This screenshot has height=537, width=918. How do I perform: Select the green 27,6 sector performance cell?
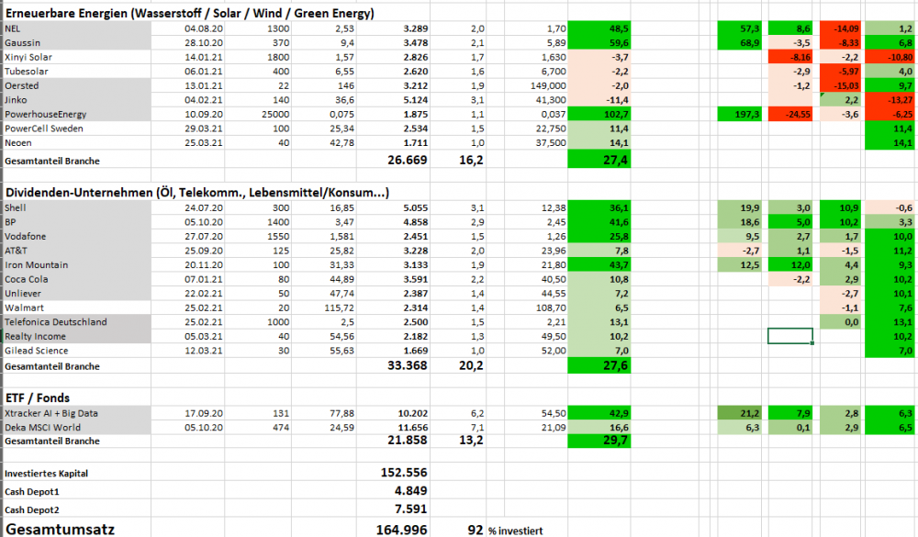point(599,364)
